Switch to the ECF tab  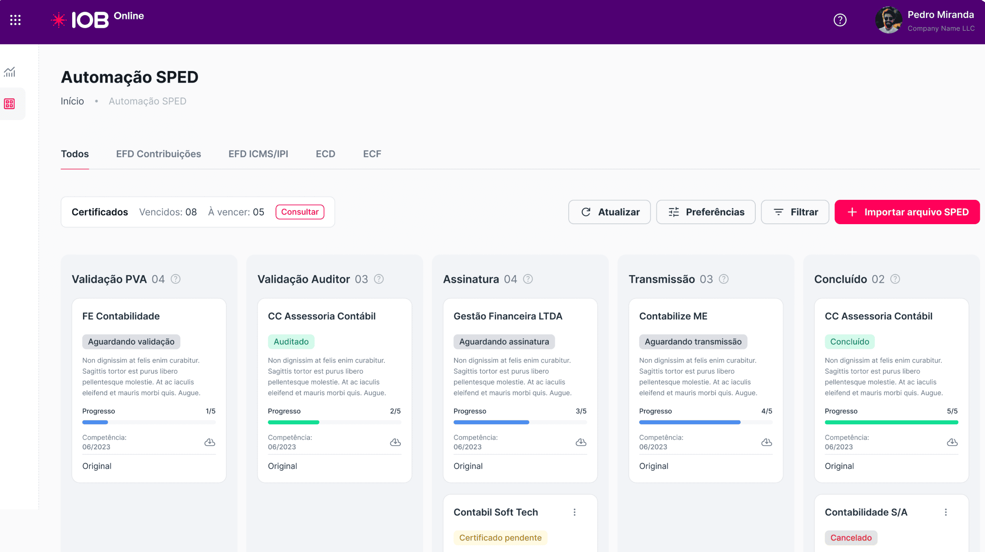click(x=372, y=154)
